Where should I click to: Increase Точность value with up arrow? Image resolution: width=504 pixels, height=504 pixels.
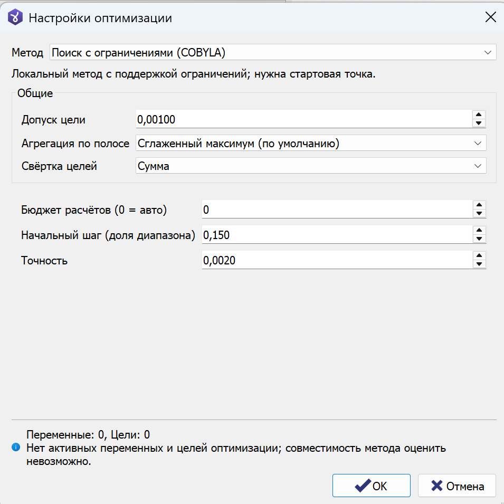point(479,256)
